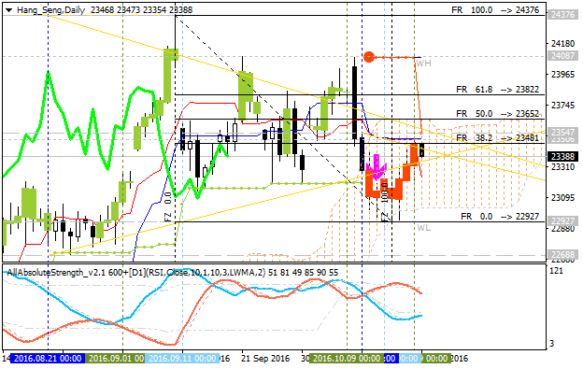Select the 22688 price tag on axis
The width and height of the screenshot is (583, 369).
(x=563, y=255)
